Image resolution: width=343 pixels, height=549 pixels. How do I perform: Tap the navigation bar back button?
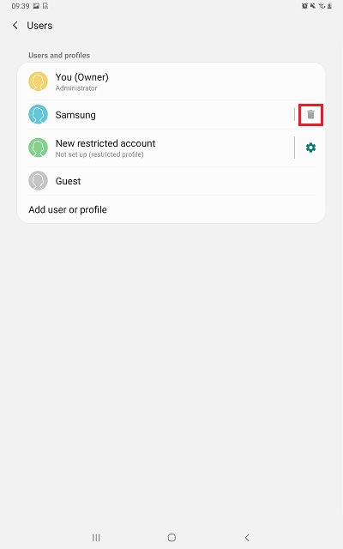pyautogui.click(x=247, y=538)
